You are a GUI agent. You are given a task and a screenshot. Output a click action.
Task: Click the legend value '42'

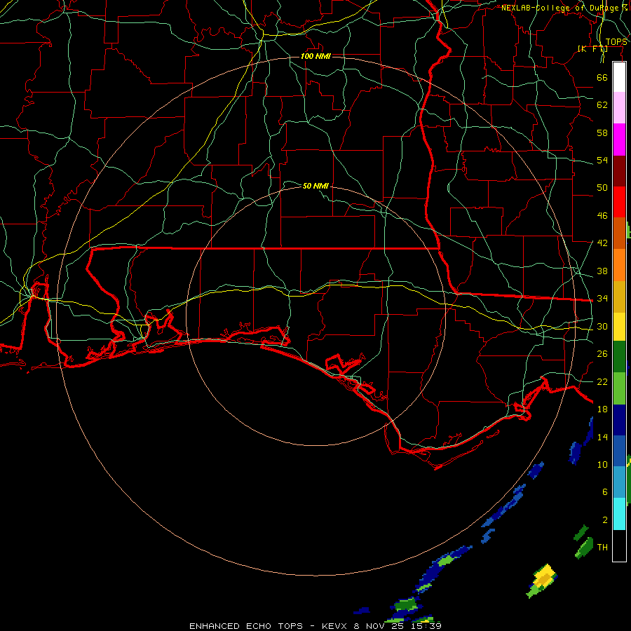click(x=602, y=243)
